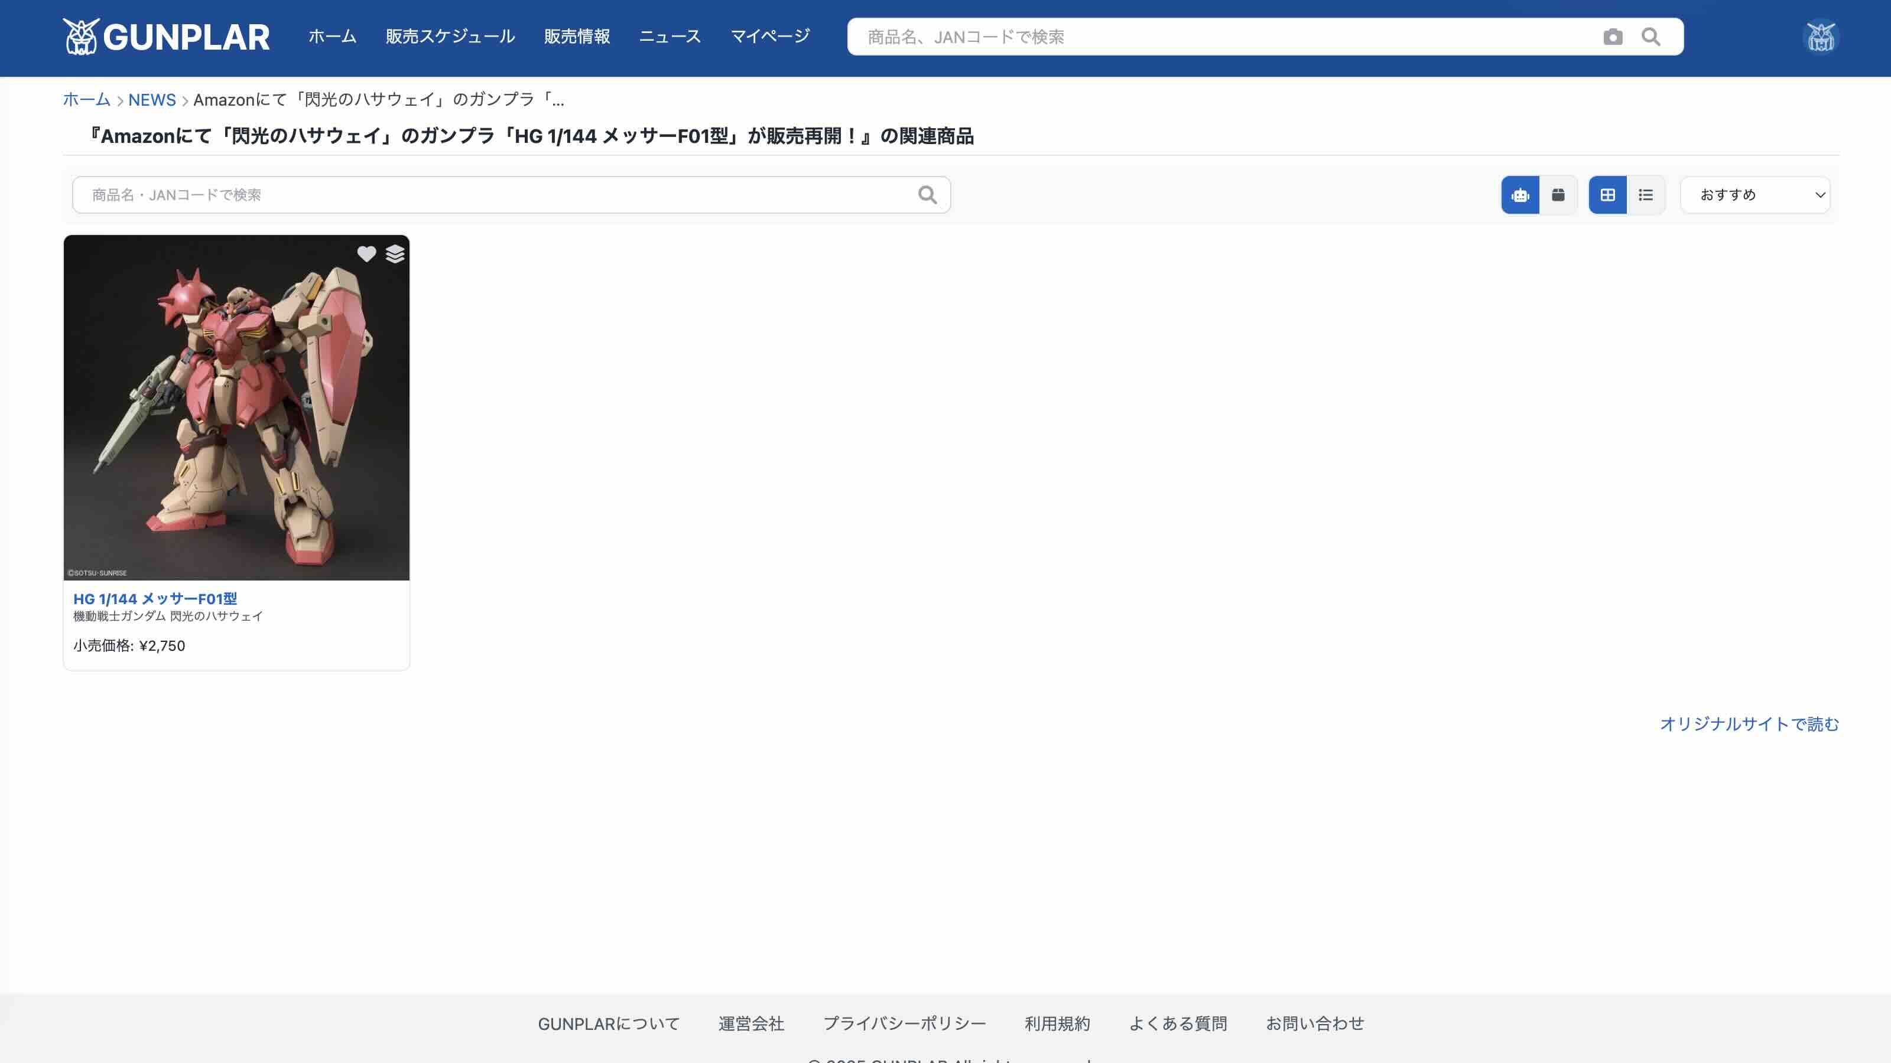Open プライバシーポリシー footer link

coord(904,1023)
